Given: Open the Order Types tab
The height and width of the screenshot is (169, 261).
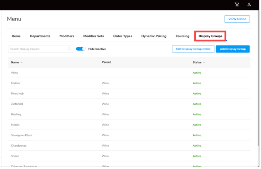Looking at the screenshot, I should click(x=122, y=36).
